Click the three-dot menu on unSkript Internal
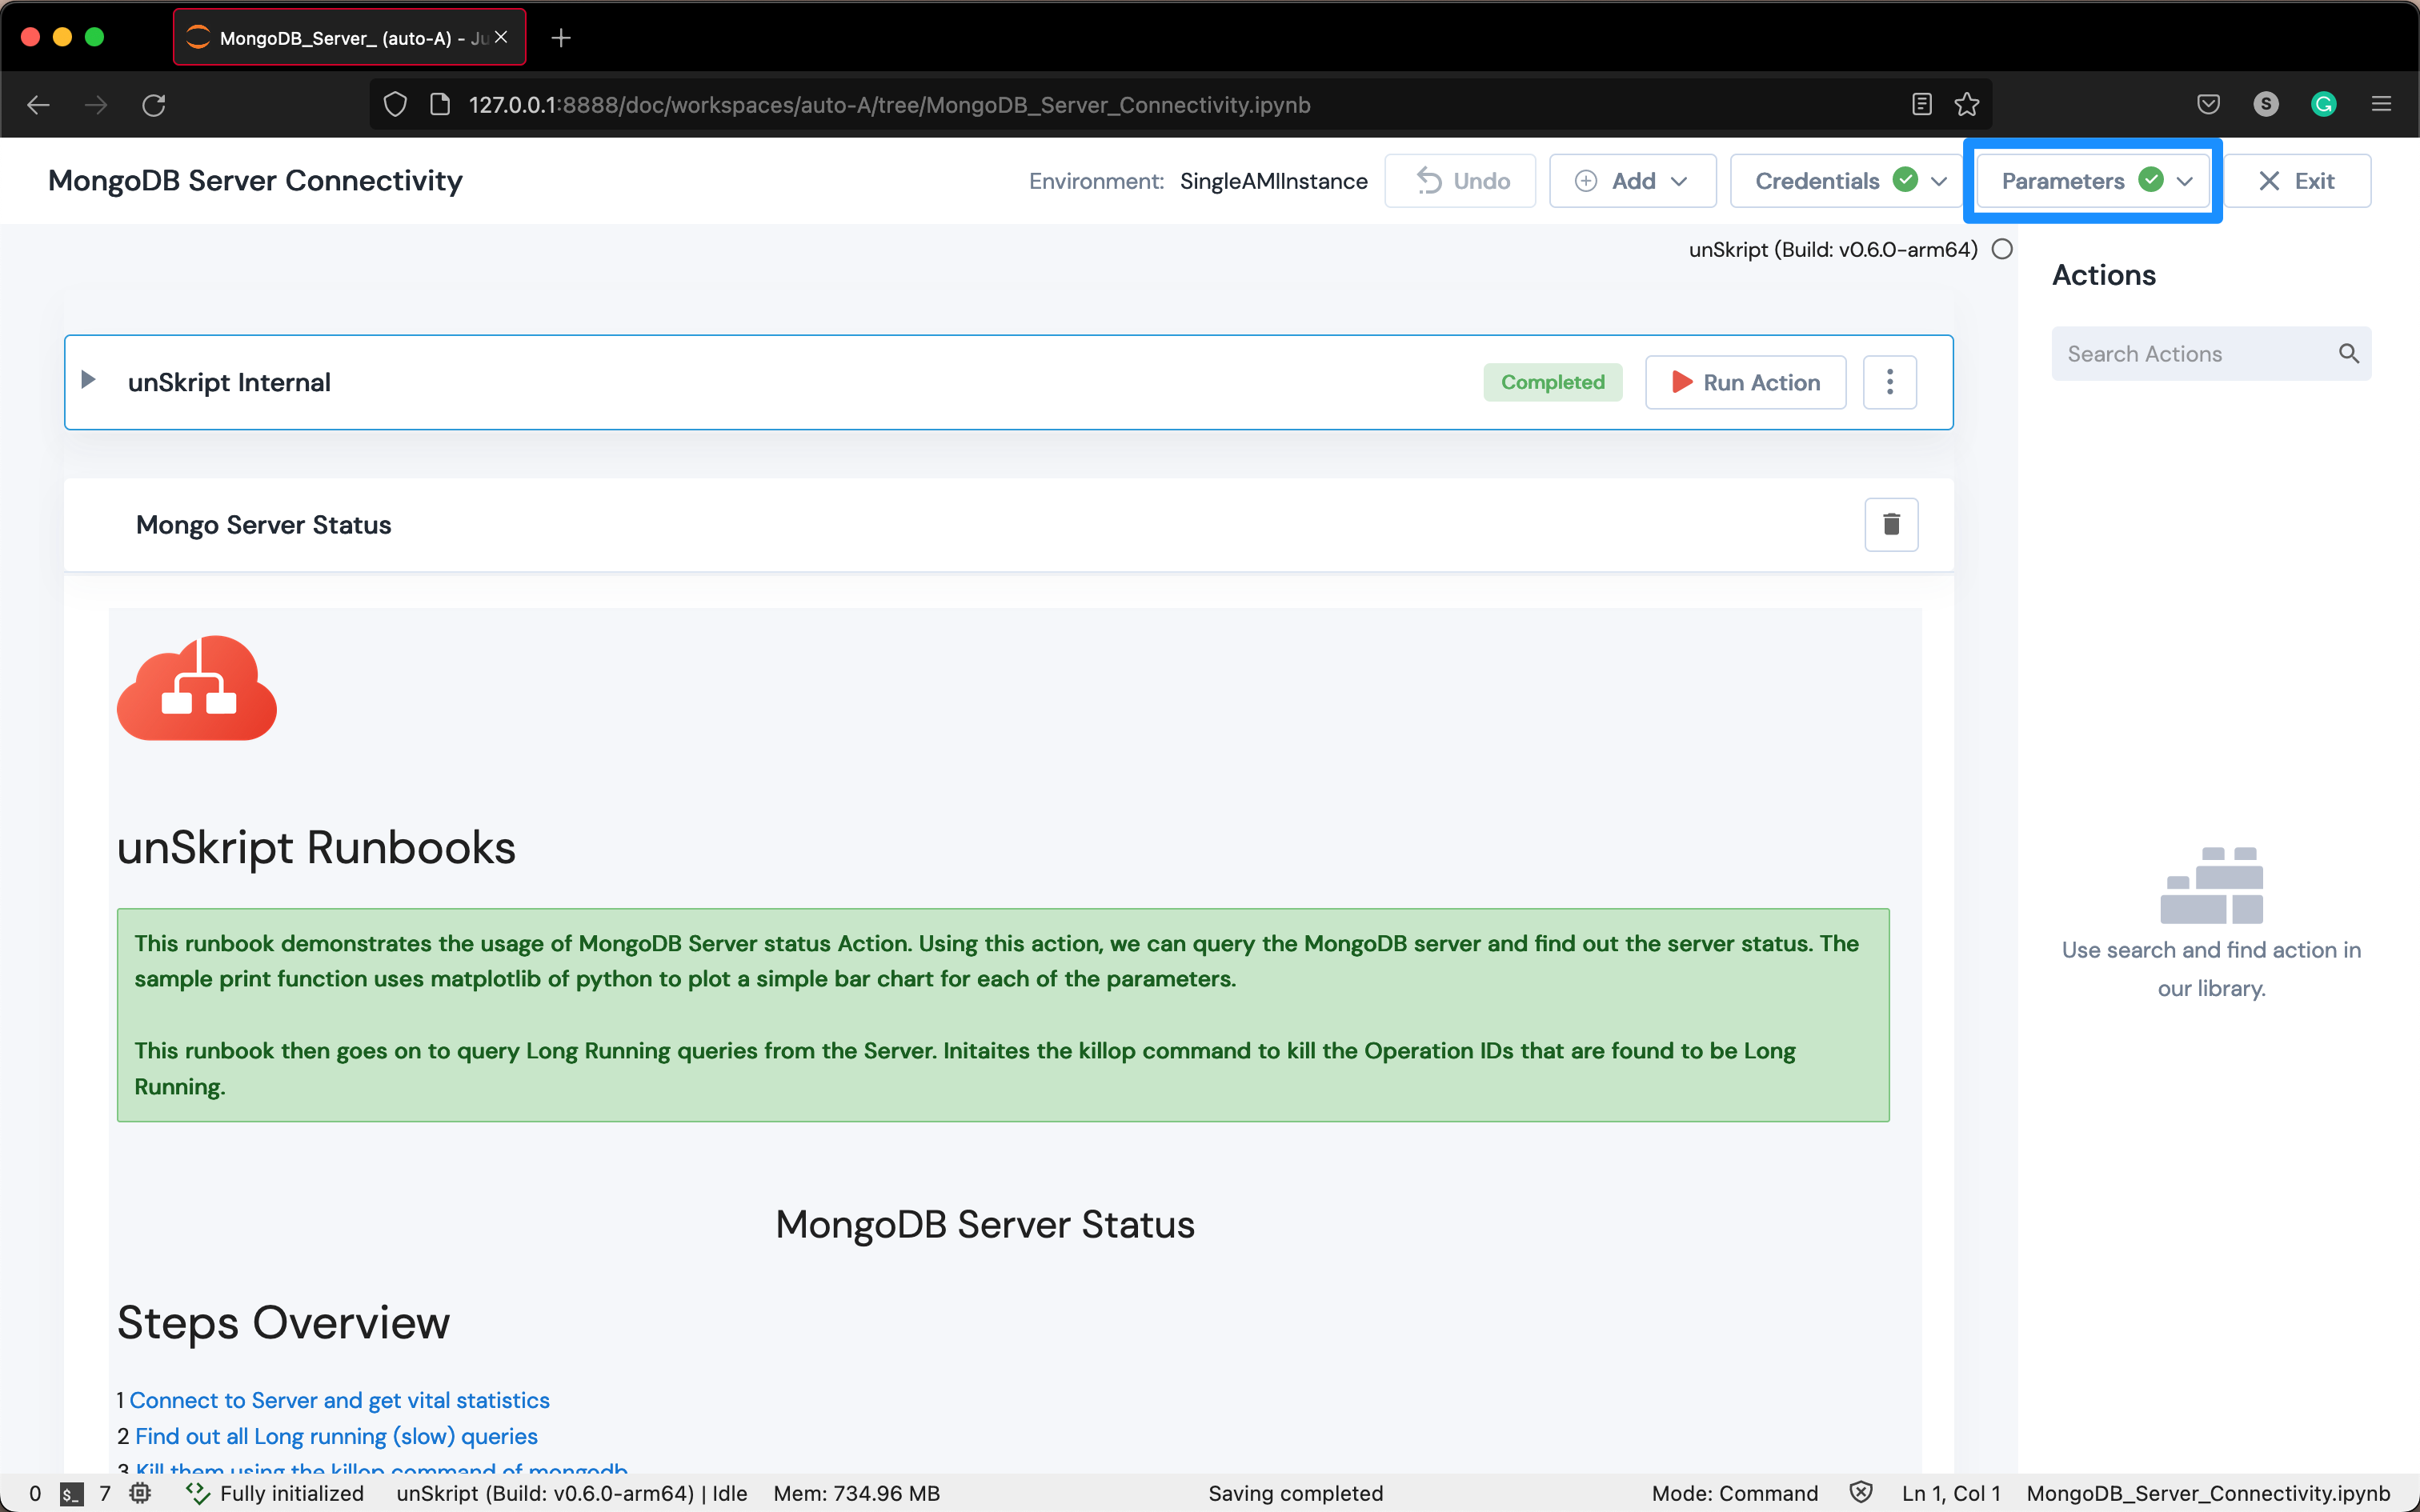The height and width of the screenshot is (1512, 2420). pyautogui.click(x=1889, y=382)
